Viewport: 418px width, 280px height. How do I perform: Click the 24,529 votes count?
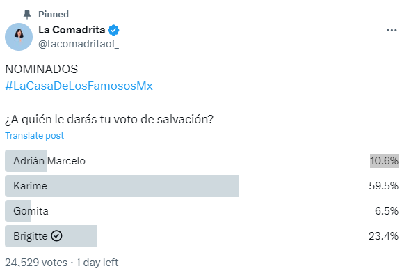click(x=36, y=263)
